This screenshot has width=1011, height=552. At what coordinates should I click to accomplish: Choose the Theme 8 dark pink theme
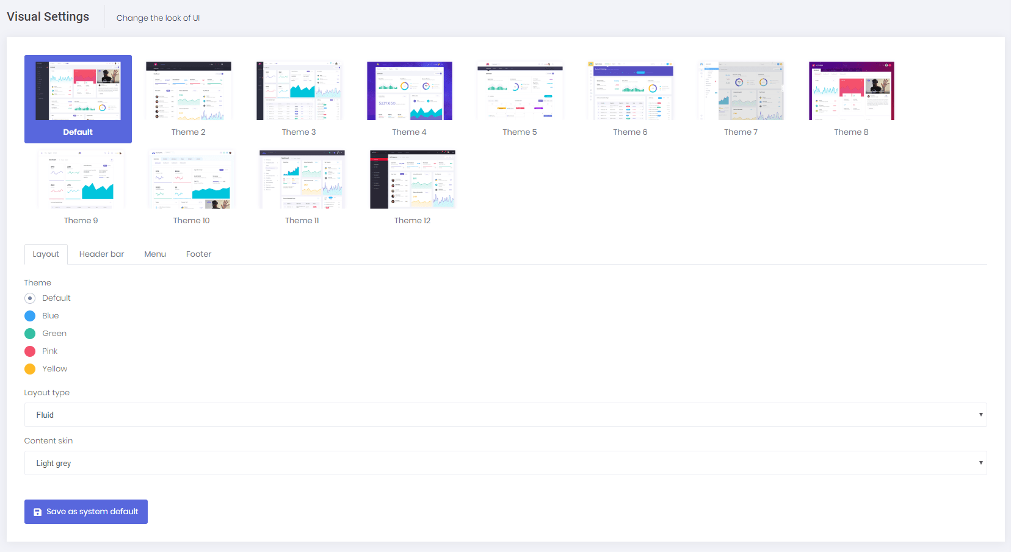851,91
